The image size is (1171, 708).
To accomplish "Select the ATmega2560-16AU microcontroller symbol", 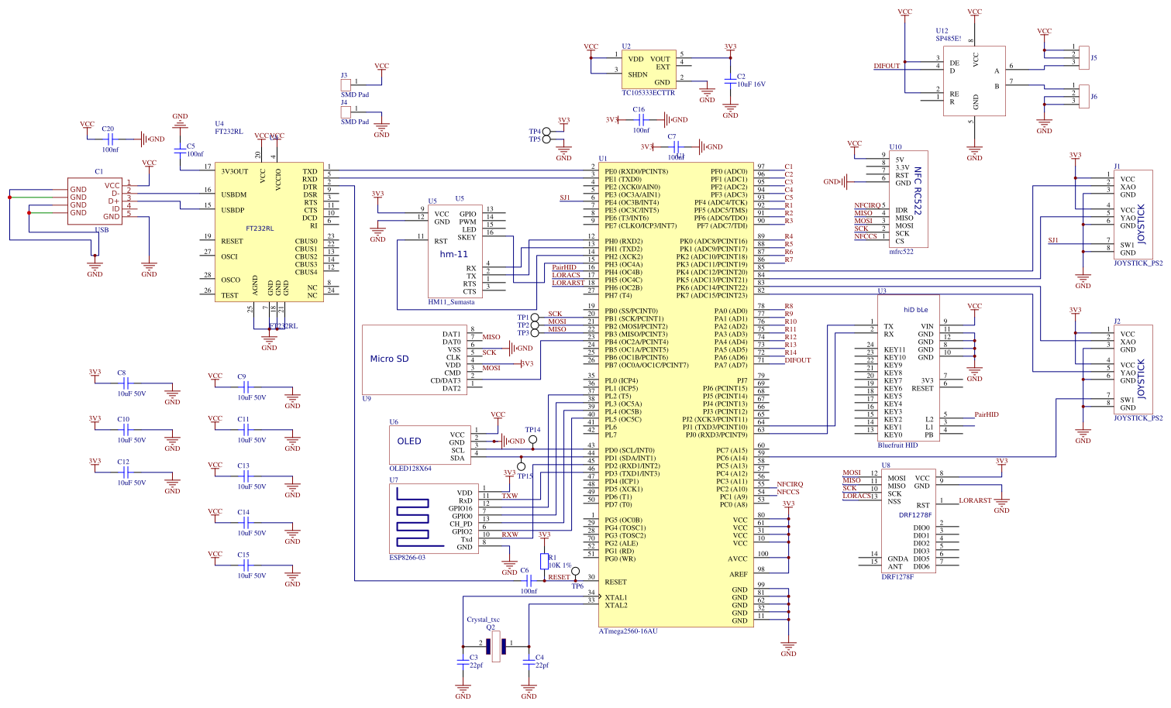I will pos(676,395).
